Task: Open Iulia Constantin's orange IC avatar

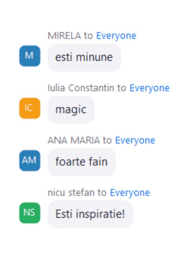Action: (x=30, y=108)
